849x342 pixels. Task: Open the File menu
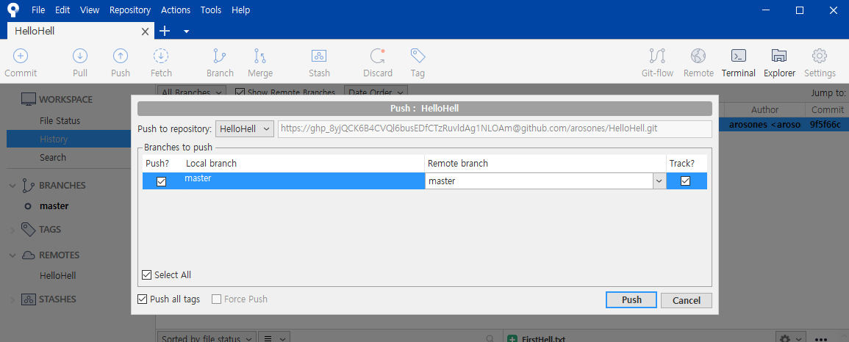(38, 10)
